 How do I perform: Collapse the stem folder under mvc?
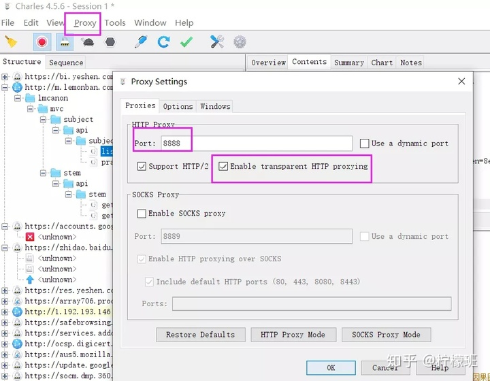coord(44,173)
